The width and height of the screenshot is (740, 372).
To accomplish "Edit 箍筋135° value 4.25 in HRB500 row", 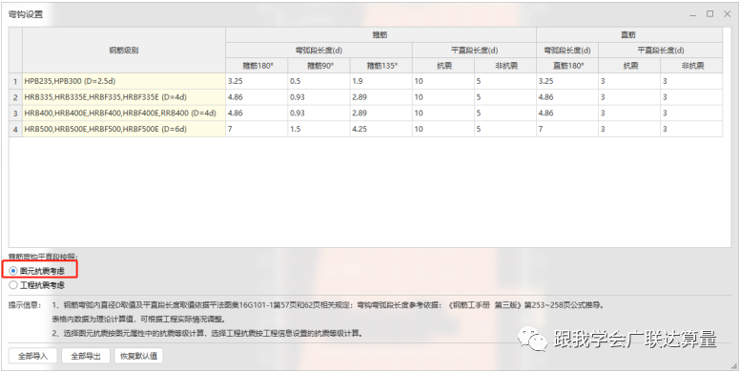I will point(381,129).
